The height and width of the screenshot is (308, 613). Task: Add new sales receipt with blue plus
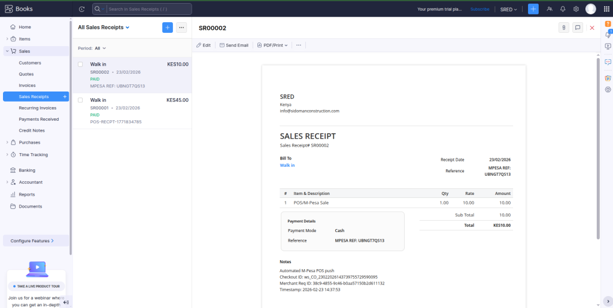[168, 28]
